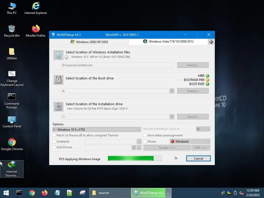Click Search button for Boot drive
This screenshot has width=264, height=198.
point(193,91)
